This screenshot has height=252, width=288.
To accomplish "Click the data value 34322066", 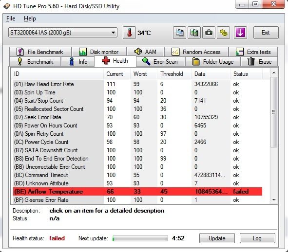I will click(206, 84).
